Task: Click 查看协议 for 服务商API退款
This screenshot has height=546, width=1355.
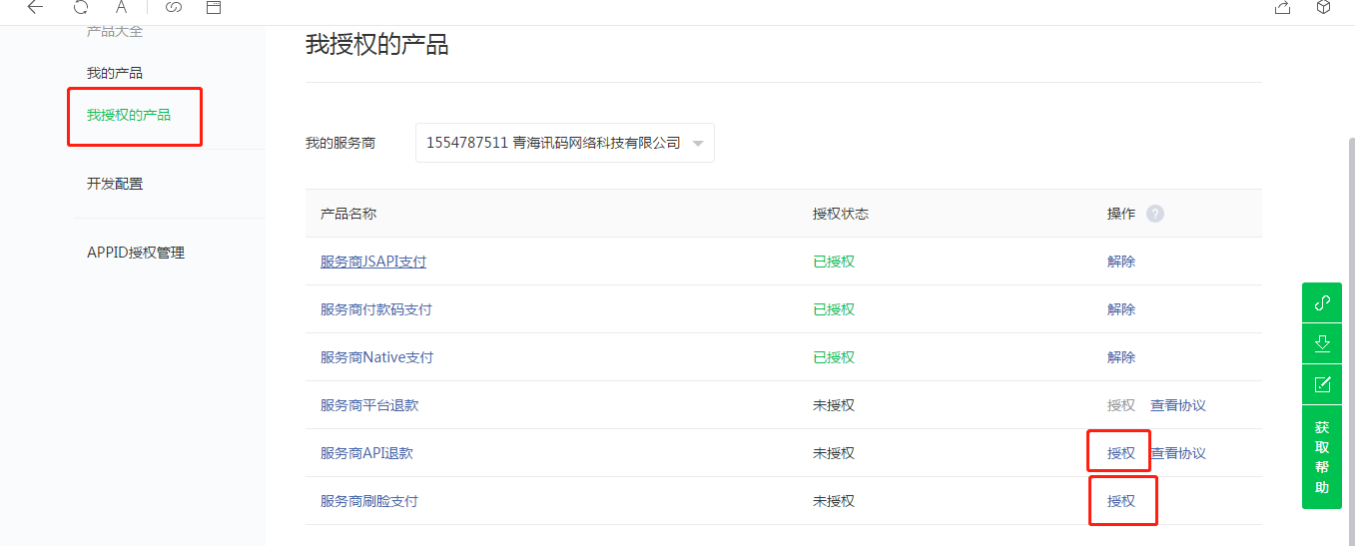Action: point(1178,453)
